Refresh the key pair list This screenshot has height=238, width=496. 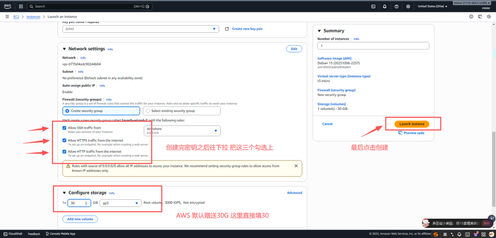point(227,29)
